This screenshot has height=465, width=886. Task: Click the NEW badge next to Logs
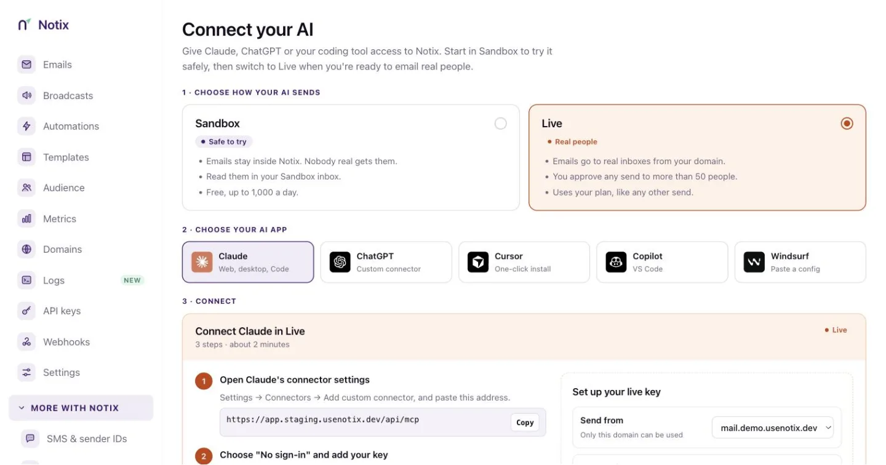click(x=132, y=280)
